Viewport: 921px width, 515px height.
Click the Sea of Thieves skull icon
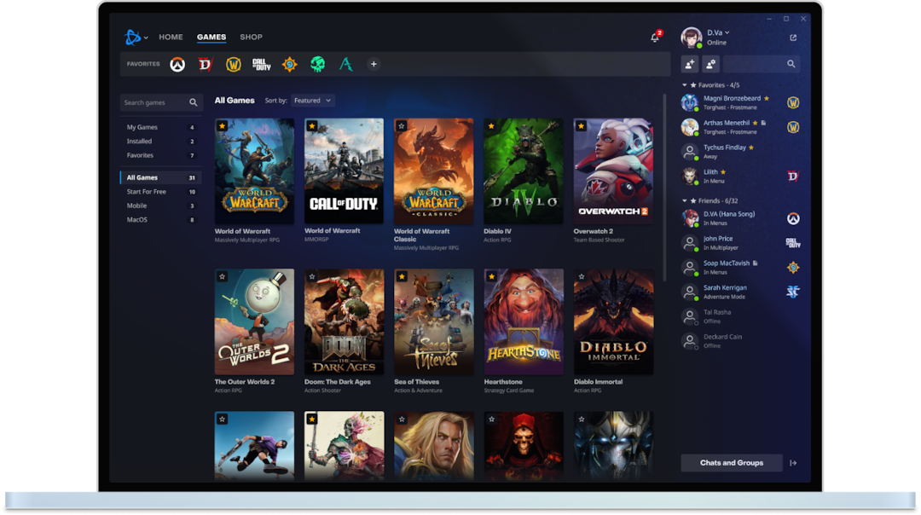pyautogui.click(x=316, y=63)
